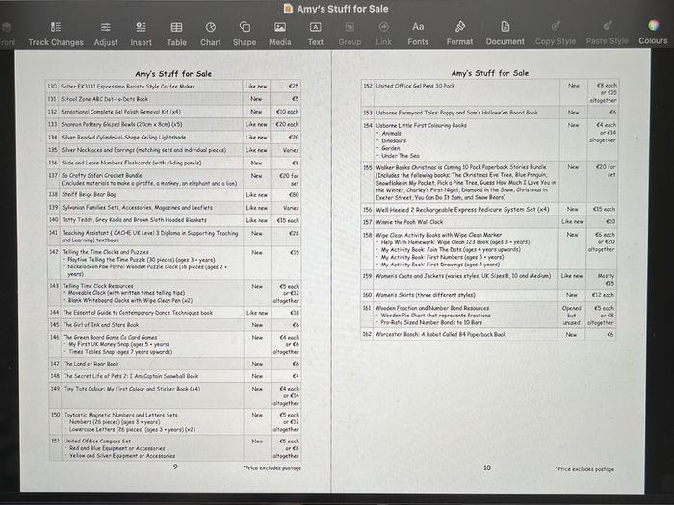Viewport: 674px width, 505px height.
Task: Select row 132 Sensationail Gel Polish Removal Kit
Action: click(173, 112)
